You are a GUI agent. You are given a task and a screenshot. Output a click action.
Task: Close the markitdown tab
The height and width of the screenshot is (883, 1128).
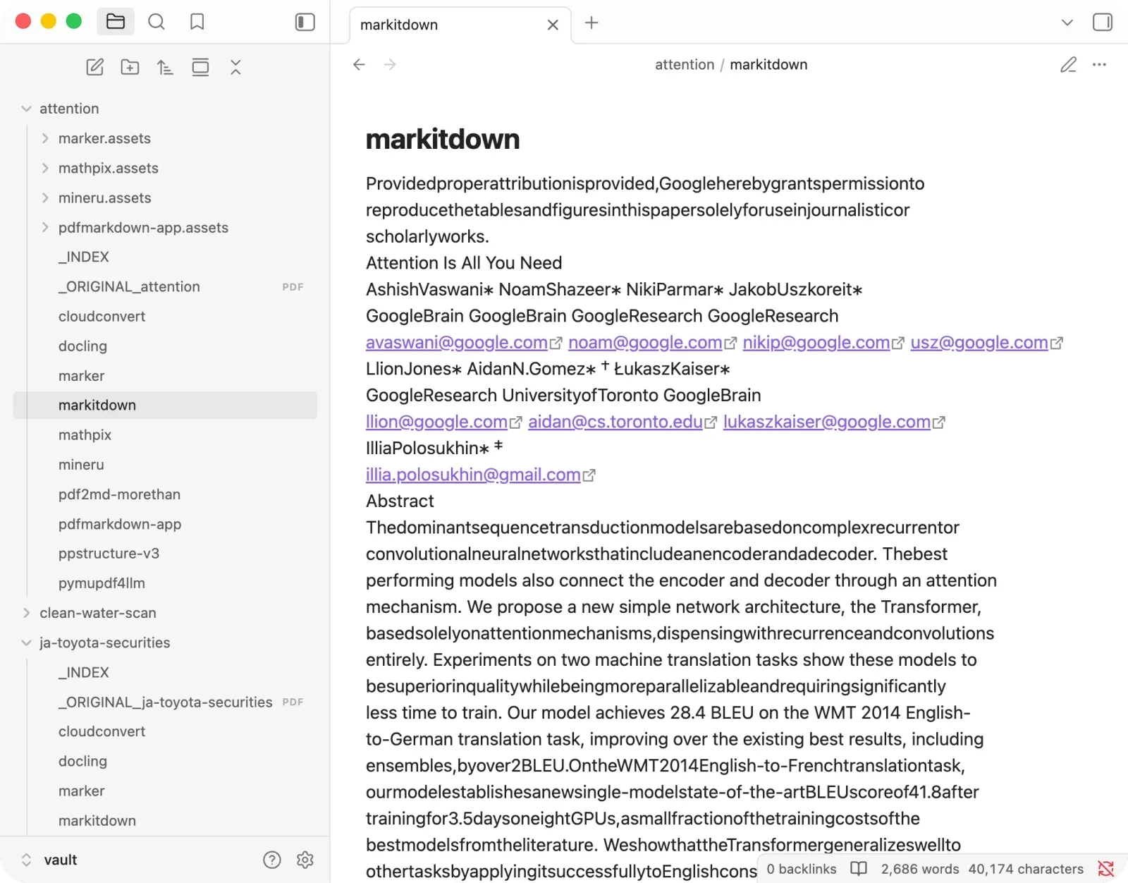click(553, 25)
